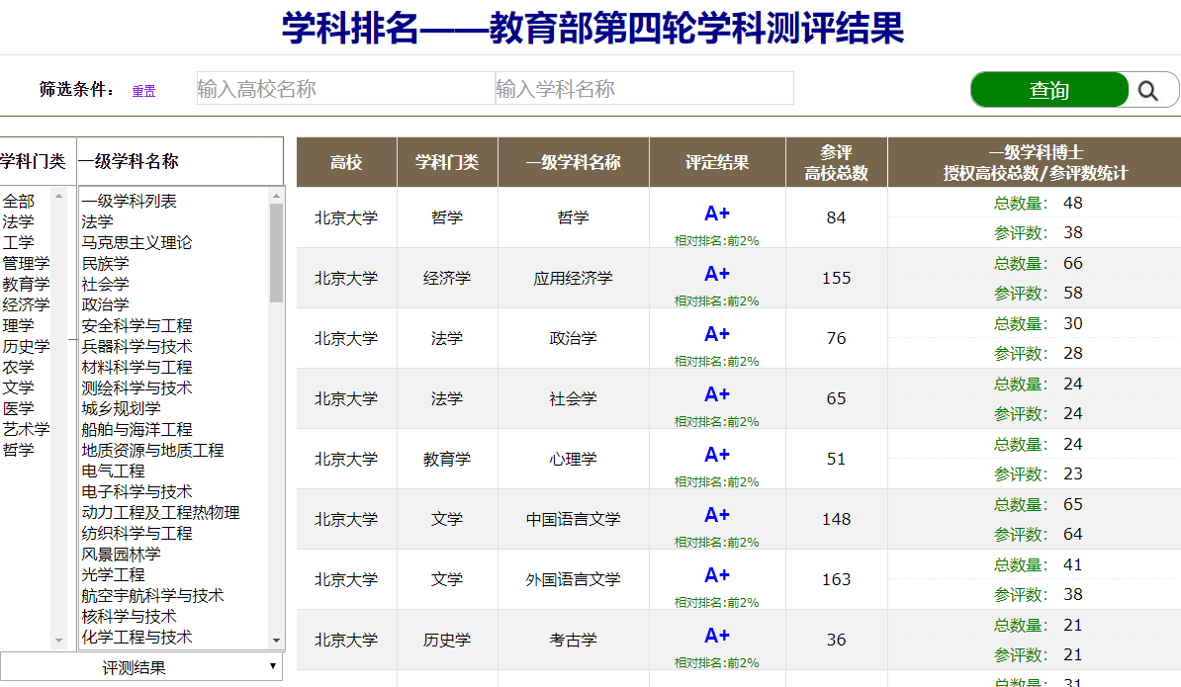The image size is (1181, 687).
Task: Open the 评测结果 dropdown
Action: (140, 667)
